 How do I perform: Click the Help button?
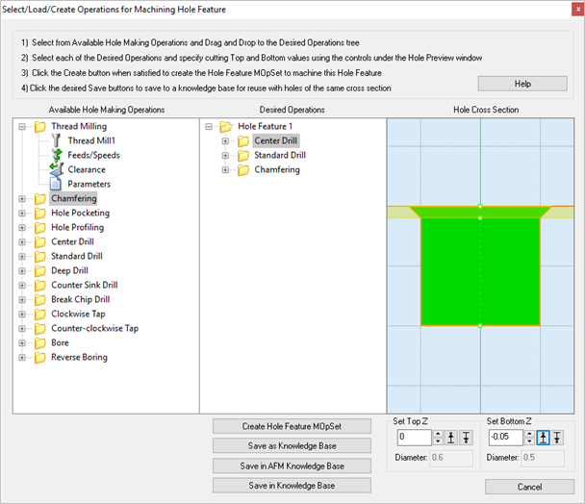(x=522, y=84)
